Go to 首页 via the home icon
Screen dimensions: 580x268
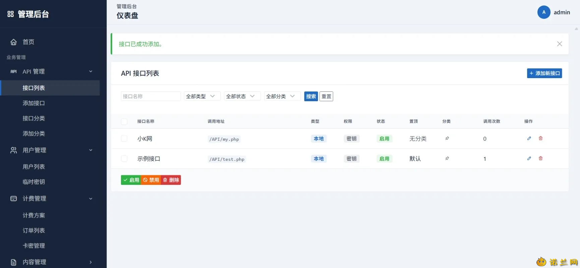(13, 42)
